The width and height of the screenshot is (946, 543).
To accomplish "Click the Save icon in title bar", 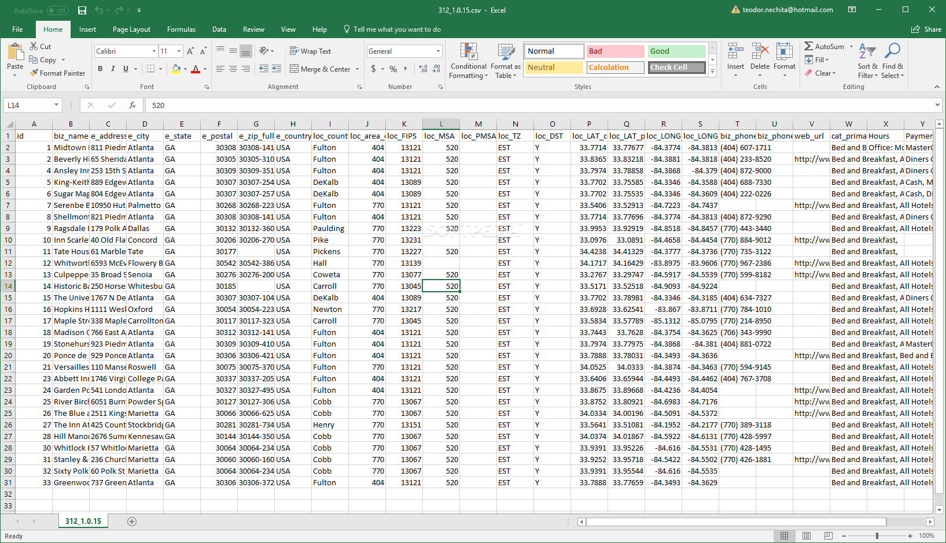I will [82, 10].
